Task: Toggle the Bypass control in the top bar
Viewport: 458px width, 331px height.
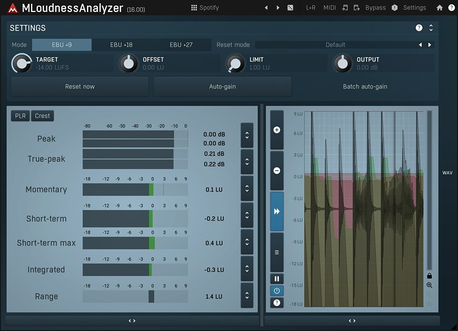Action: [375, 8]
